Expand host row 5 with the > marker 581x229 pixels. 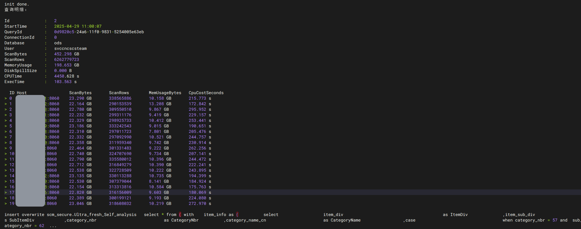coord(6,126)
